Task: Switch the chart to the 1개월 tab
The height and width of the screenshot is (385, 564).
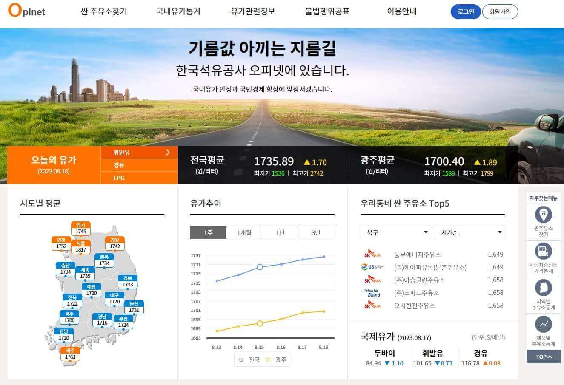Action: tap(244, 232)
